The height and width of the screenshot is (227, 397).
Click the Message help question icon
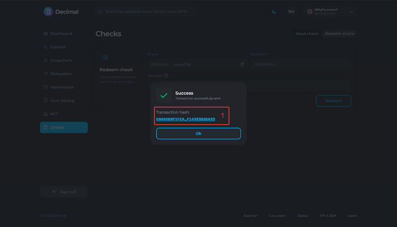coord(166,76)
